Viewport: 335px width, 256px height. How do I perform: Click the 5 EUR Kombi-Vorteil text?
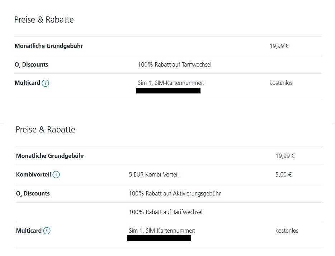tap(154, 174)
